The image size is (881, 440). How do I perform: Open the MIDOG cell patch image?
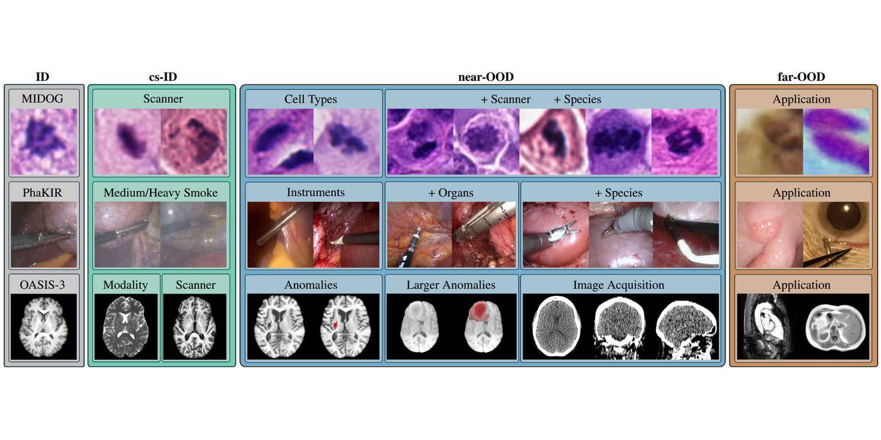click(44, 142)
